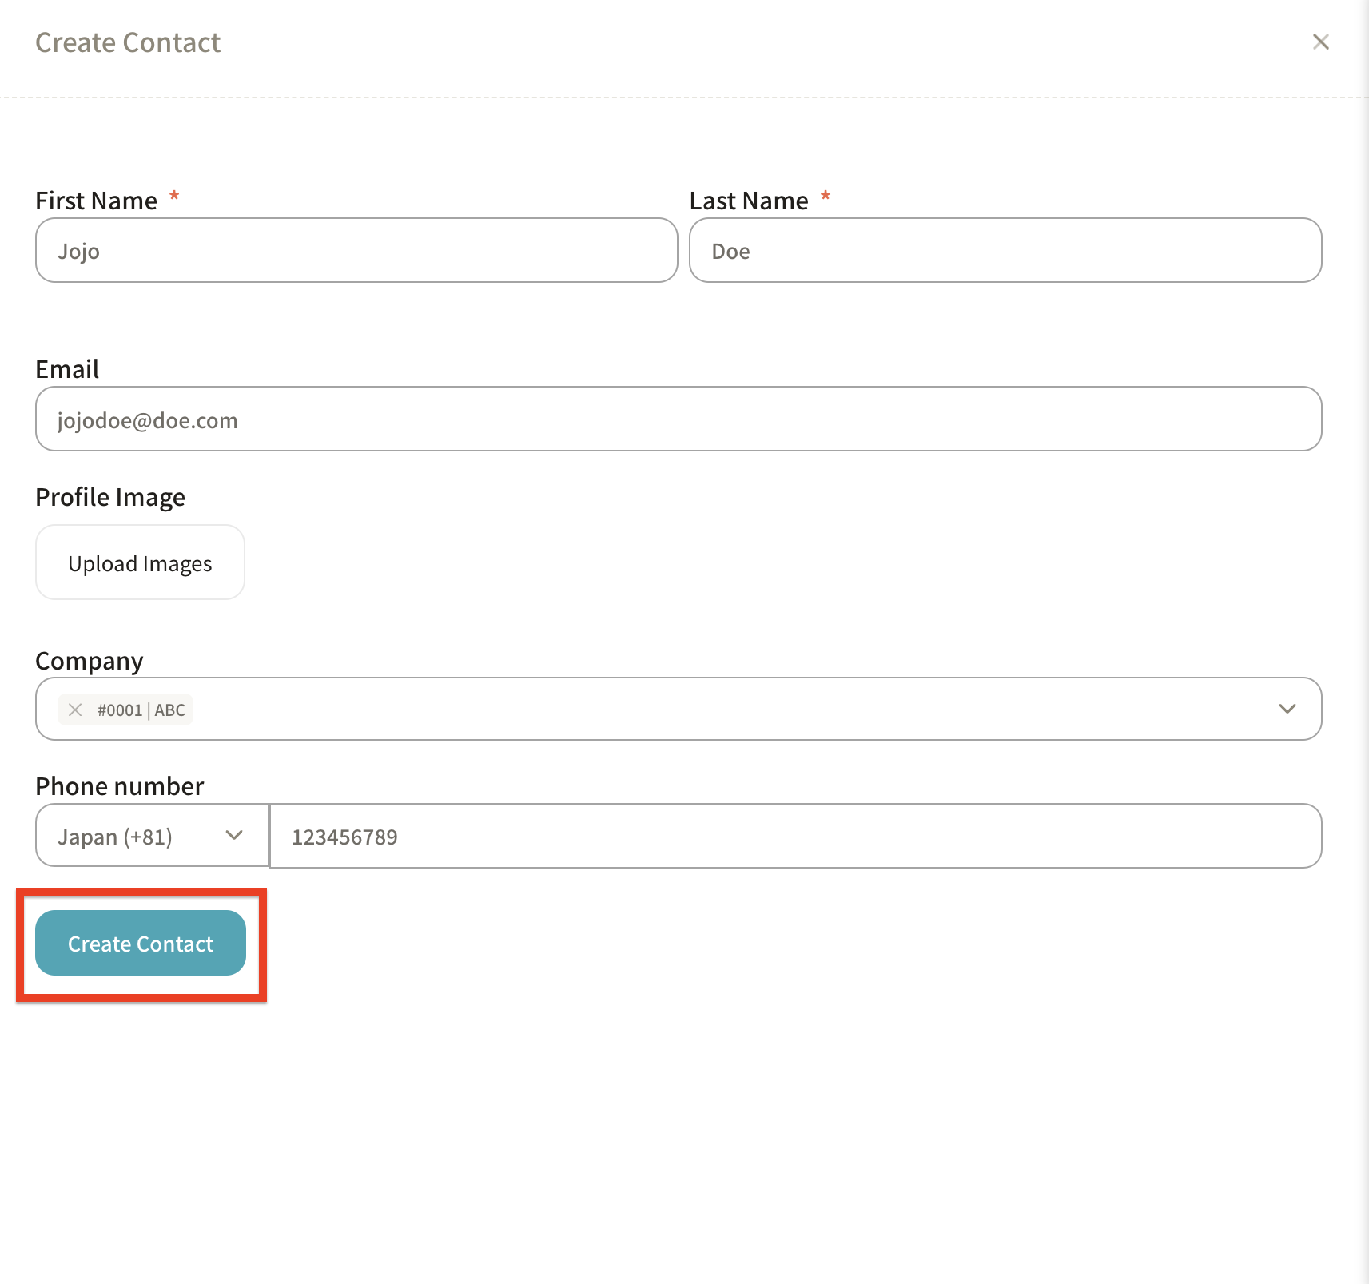This screenshot has width=1369, height=1284.
Task: Focus the Last Name field containing Doe
Action: click(x=1005, y=250)
